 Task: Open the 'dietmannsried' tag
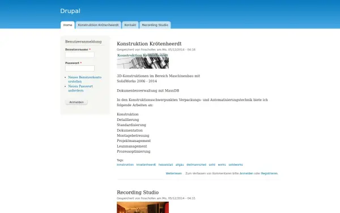pos(196,165)
